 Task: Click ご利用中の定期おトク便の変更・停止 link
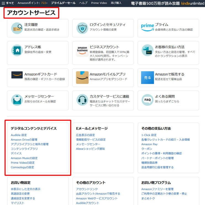[164, 194]
